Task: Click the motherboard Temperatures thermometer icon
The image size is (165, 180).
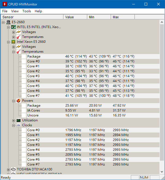Action: (19, 37)
